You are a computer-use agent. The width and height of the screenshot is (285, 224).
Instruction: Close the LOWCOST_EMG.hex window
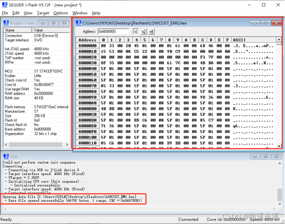tap(276, 23)
